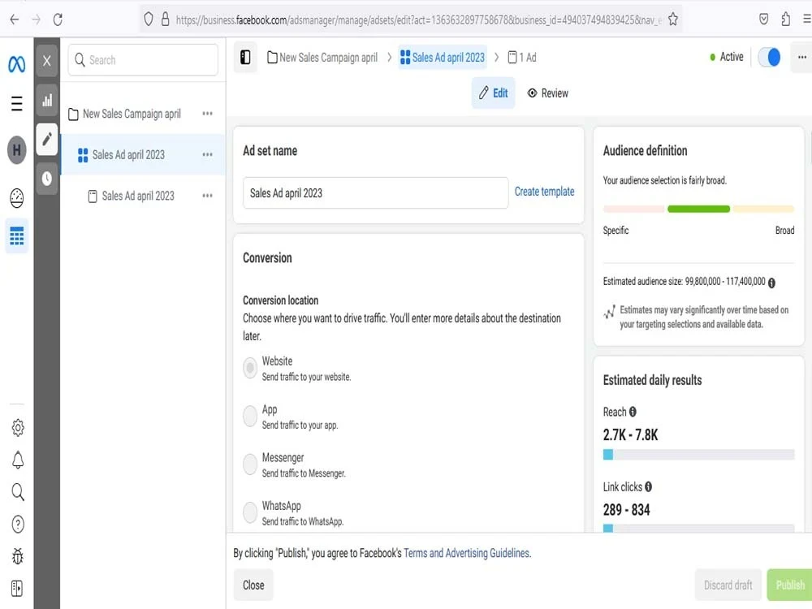812x609 pixels.
Task: Toggle the collapse side panel icon
Action: (245, 58)
